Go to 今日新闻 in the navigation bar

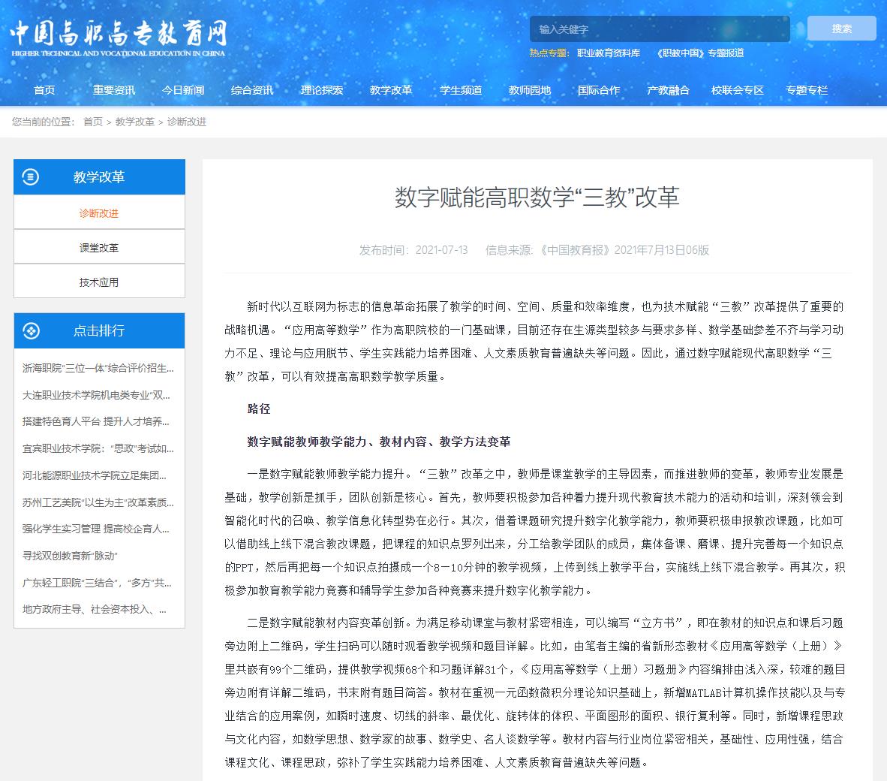[183, 90]
